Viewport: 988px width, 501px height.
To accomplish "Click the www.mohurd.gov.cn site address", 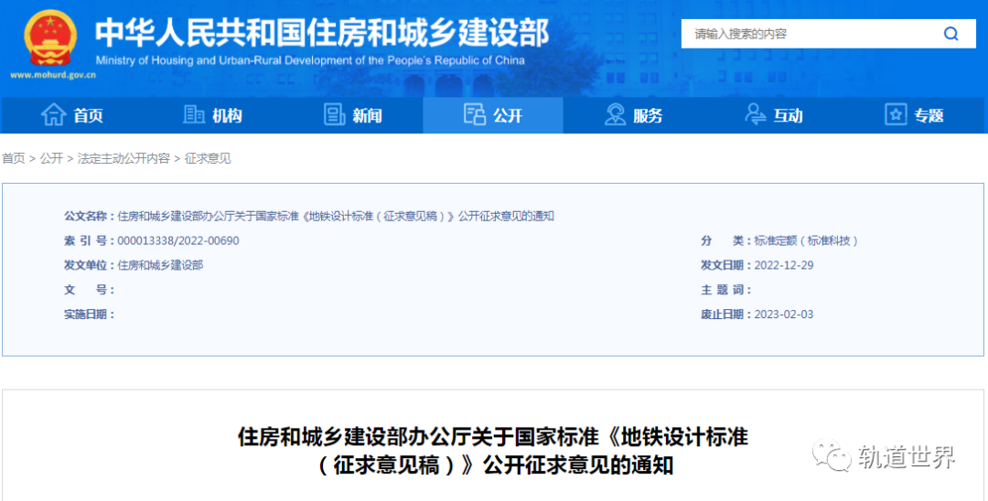I will pos(53,75).
